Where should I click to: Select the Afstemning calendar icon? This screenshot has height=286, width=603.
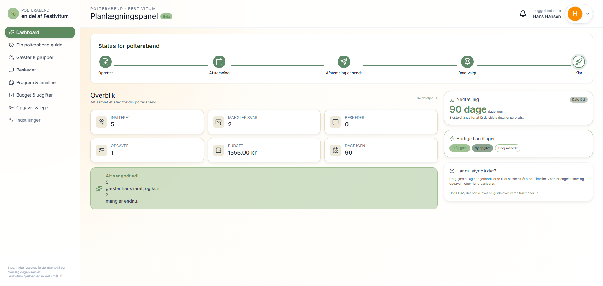point(220,62)
